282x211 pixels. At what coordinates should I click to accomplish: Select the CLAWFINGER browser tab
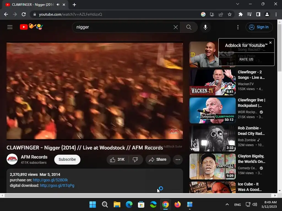(35, 5)
